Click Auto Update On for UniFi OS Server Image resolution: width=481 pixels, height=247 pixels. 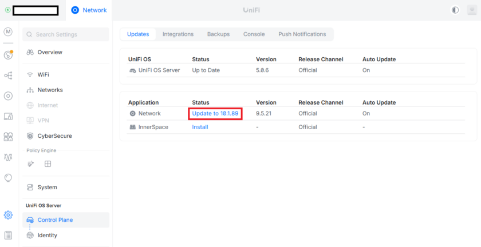tap(366, 70)
